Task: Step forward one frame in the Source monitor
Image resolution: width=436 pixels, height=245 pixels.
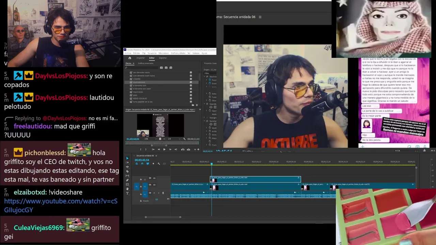Action: [x=170, y=149]
